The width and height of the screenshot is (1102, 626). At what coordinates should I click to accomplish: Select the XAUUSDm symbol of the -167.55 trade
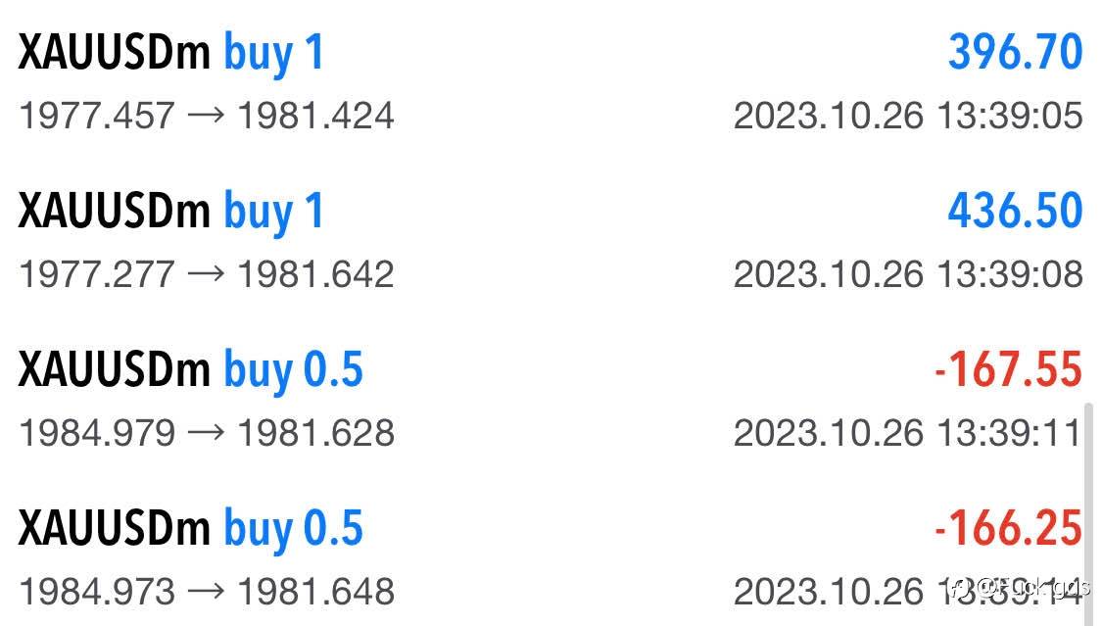pos(114,370)
